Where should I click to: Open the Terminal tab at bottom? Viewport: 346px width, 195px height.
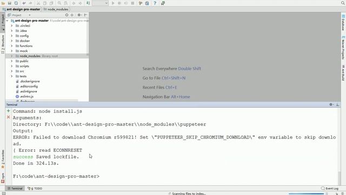coord(15,188)
